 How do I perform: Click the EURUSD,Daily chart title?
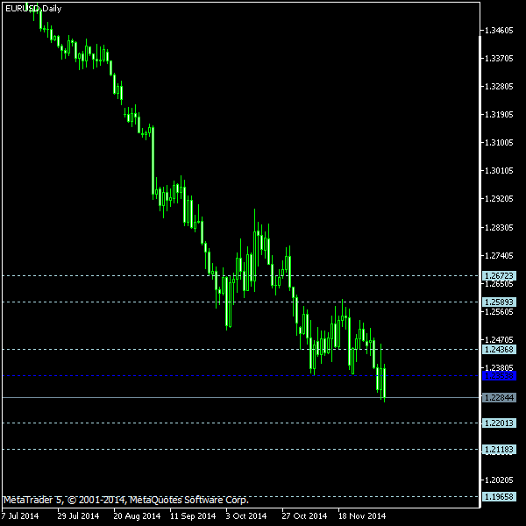[x=33, y=9]
